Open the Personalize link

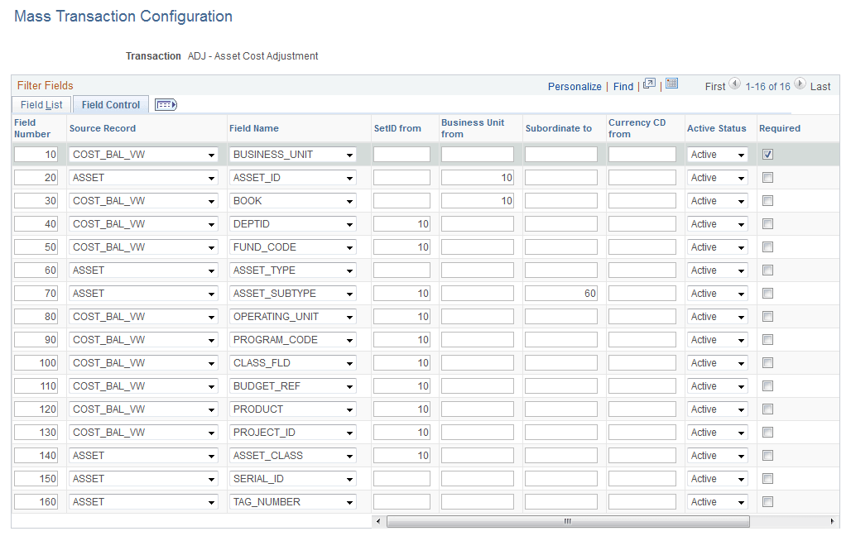[x=575, y=86]
